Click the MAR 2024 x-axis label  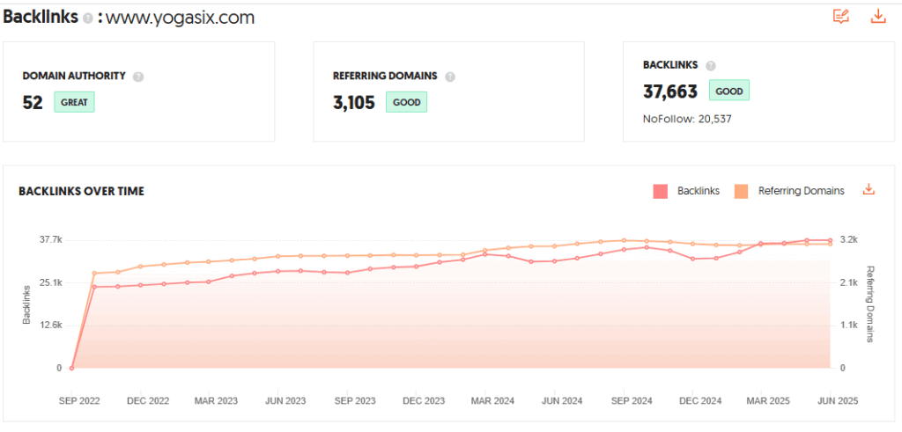493,401
